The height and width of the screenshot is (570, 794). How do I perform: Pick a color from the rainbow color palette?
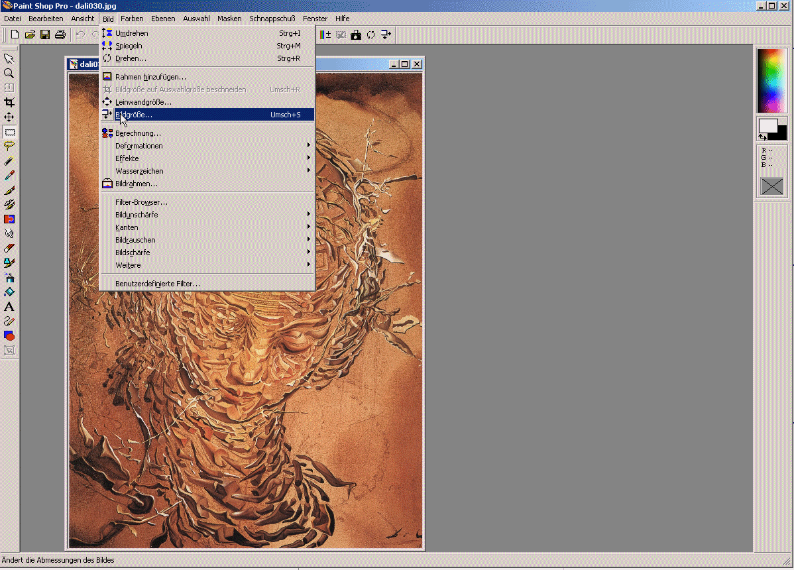pos(771,80)
